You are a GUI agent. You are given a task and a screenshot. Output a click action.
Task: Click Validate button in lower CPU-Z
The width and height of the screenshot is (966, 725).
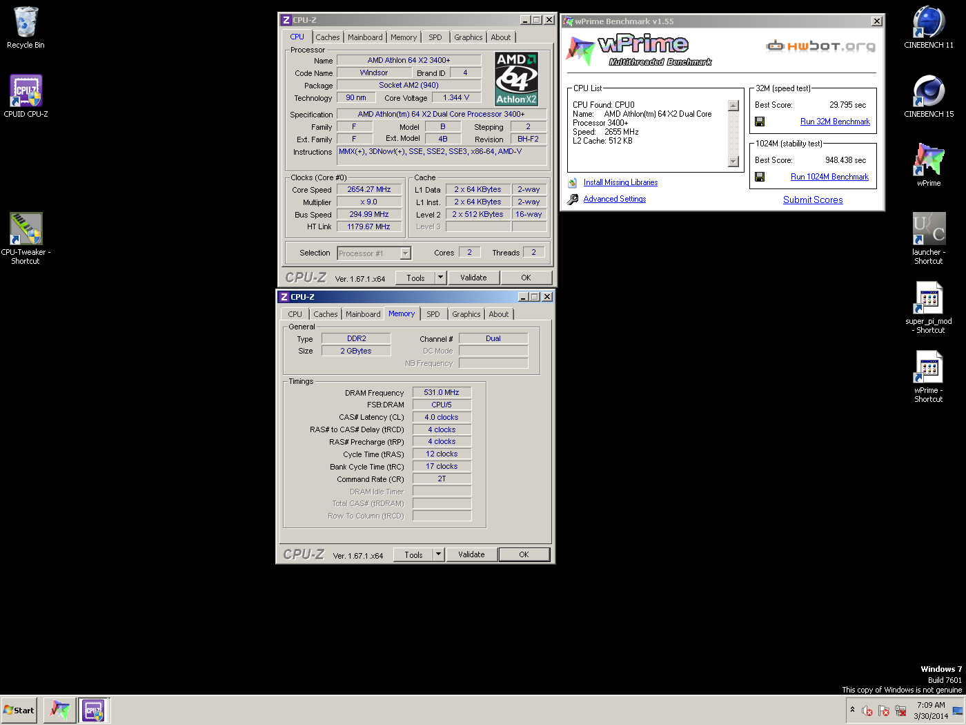click(471, 554)
